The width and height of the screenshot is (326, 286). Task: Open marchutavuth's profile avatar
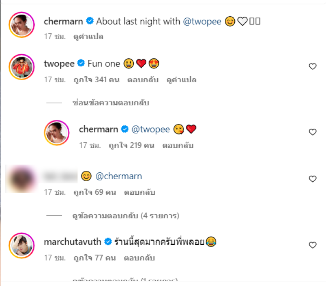pyautogui.click(x=21, y=245)
